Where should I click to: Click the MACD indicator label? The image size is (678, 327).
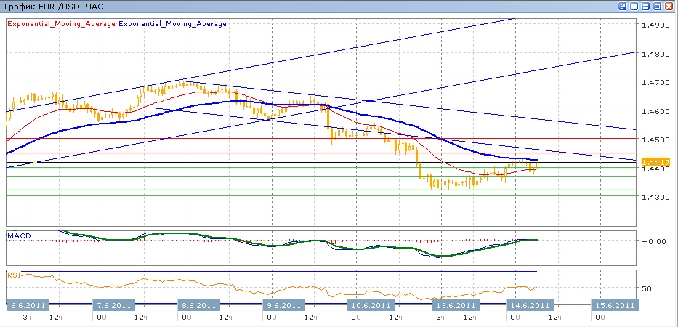click(18, 236)
